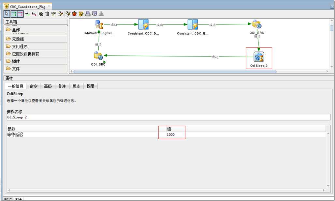Switch to the 版本 tab
This screenshot has height=201, width=335.
click(x=76, y=86)
